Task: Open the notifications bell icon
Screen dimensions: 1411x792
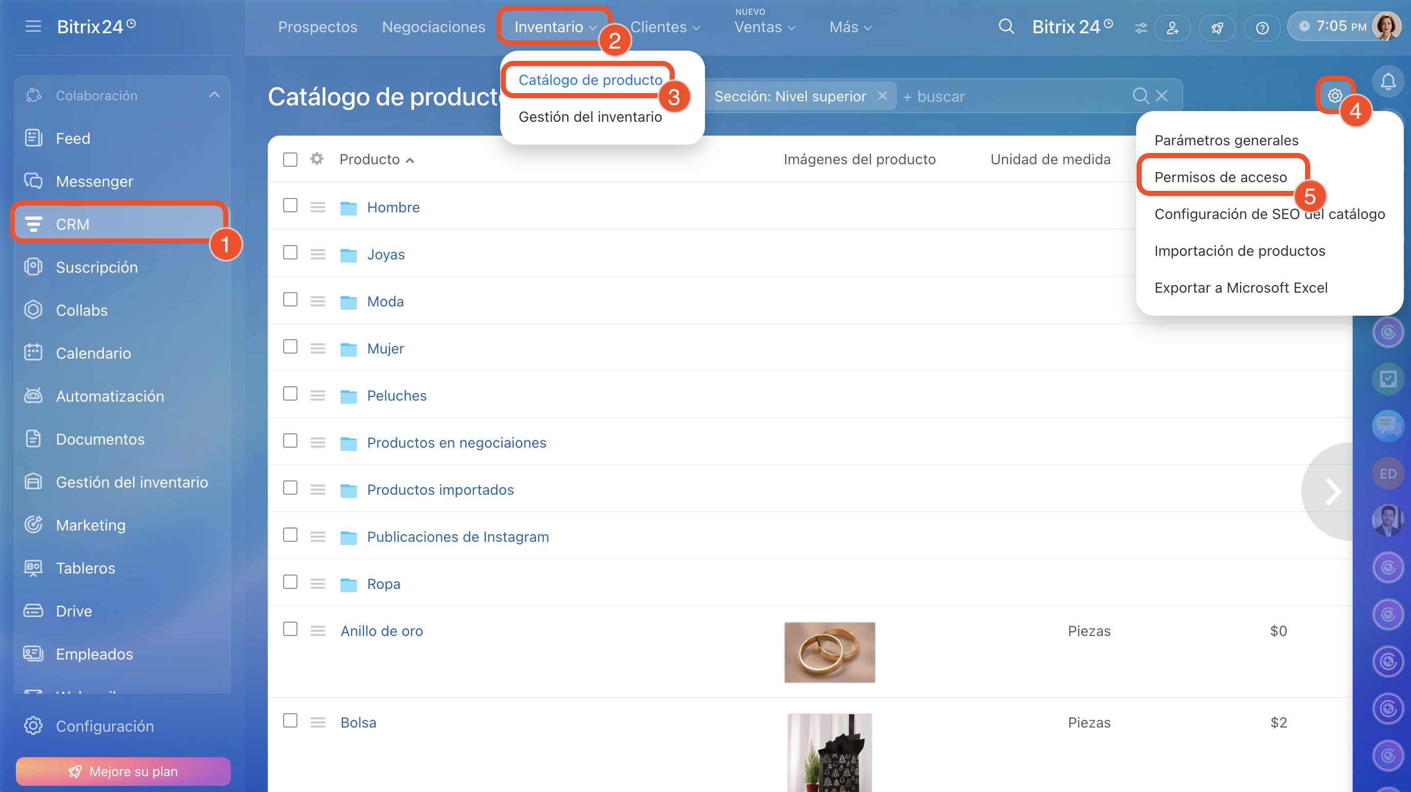Action: point(1387,82)
